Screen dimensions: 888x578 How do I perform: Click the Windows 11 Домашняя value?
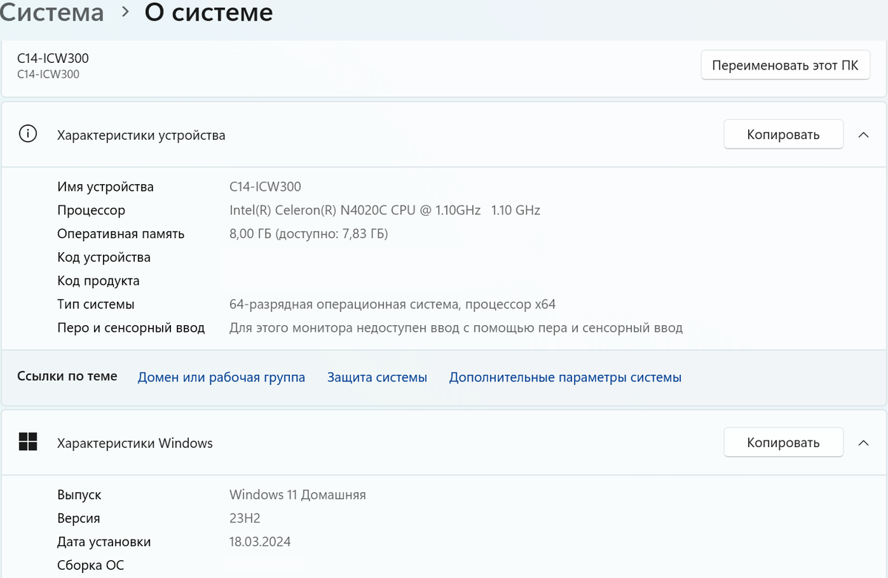(297, 494)
